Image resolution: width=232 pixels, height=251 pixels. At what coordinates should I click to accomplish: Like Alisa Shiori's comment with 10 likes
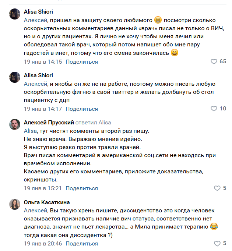pyautogui.click(x=214, y=109)
